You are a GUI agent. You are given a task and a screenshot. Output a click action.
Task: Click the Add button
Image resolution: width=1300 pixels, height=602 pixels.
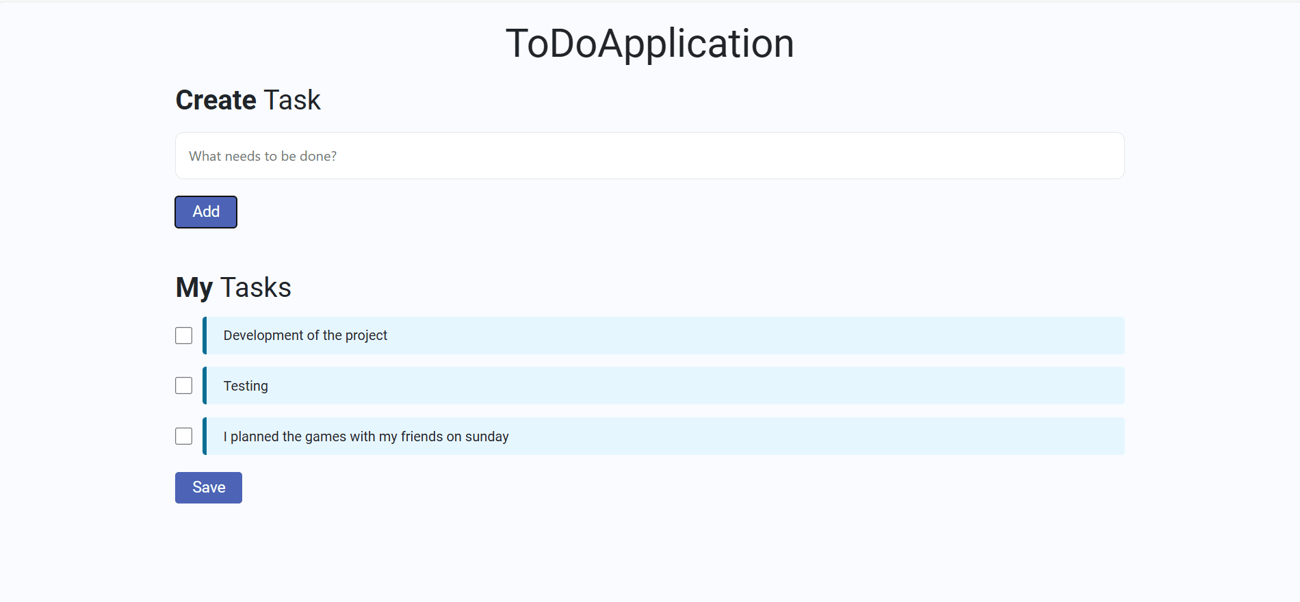pyautogui.click(x=206, y=212)
